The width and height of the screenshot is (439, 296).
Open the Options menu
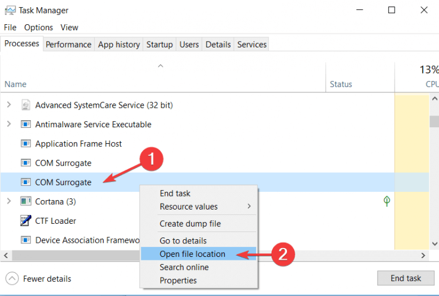38,27
